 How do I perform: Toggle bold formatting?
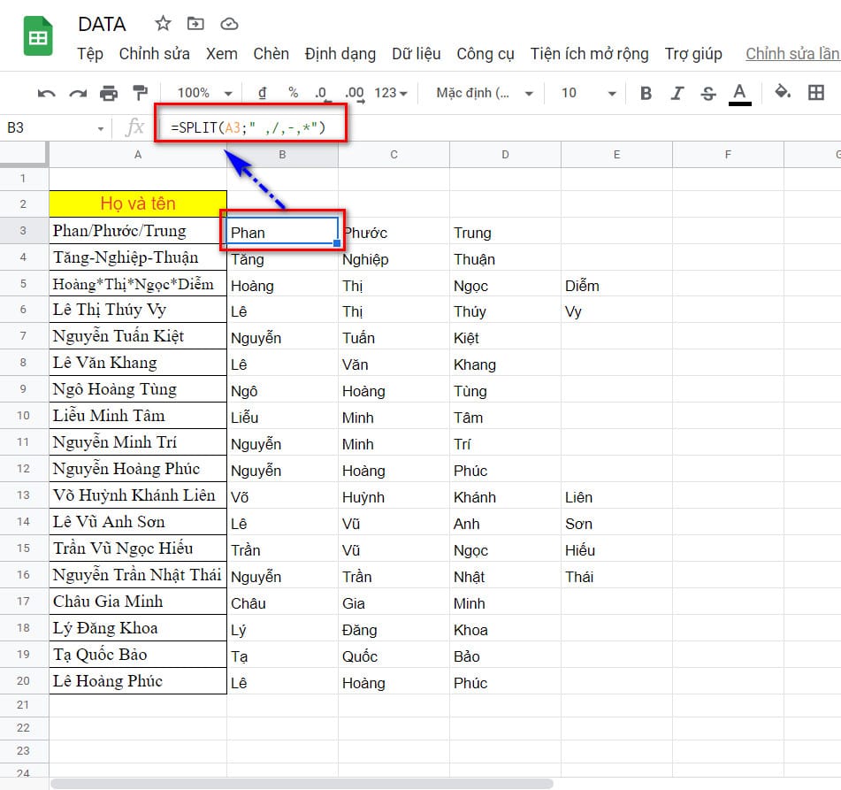(x=646, y=93)
